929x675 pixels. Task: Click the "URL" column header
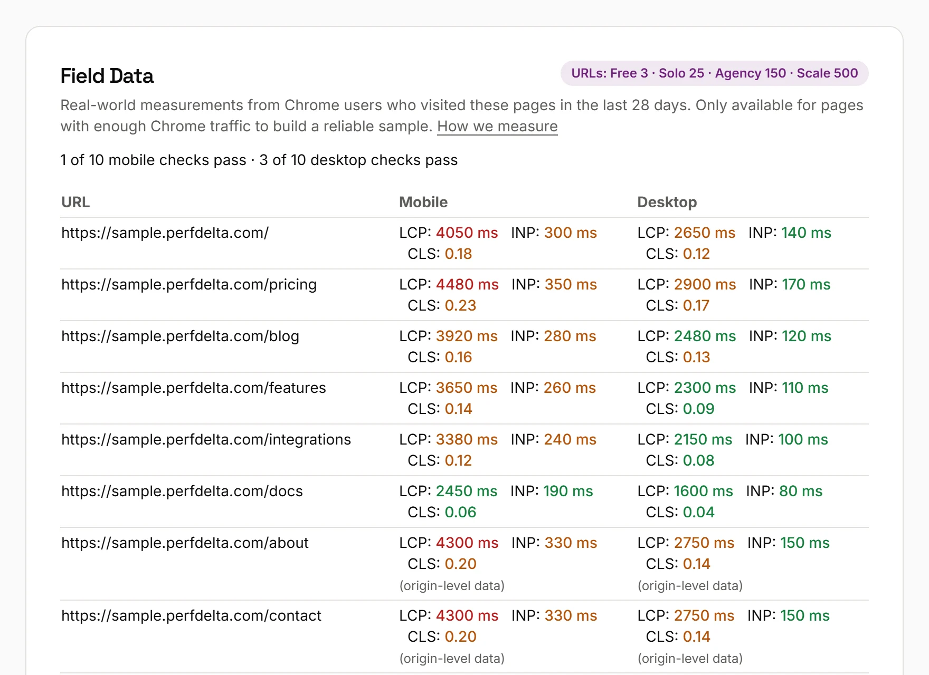coord(75,202)
